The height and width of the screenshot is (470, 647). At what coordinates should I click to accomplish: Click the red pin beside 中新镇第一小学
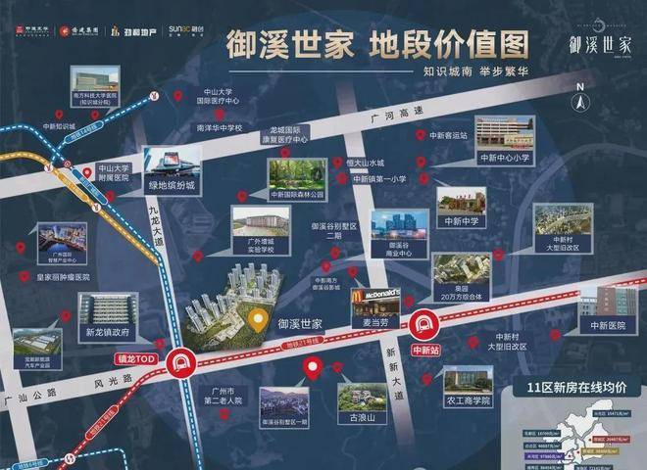(x=342, y=179)
